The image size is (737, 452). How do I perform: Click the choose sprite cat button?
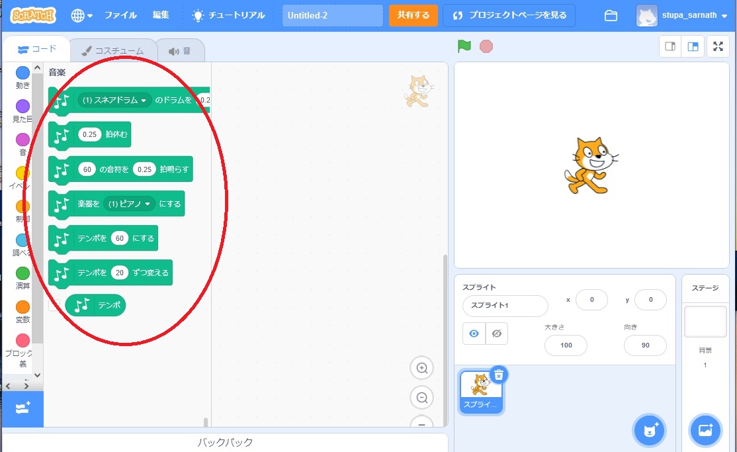pos(648,431)
